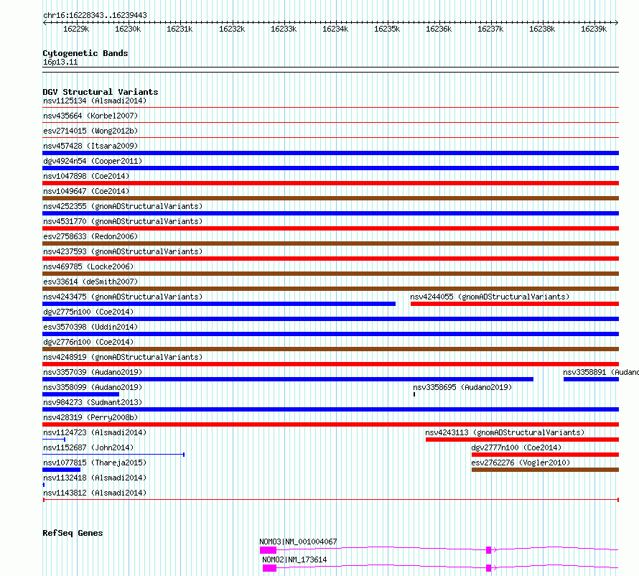639x576 pixels.
Task: Click the thin blue nsv1152687 line
Action: click(113, 455)
